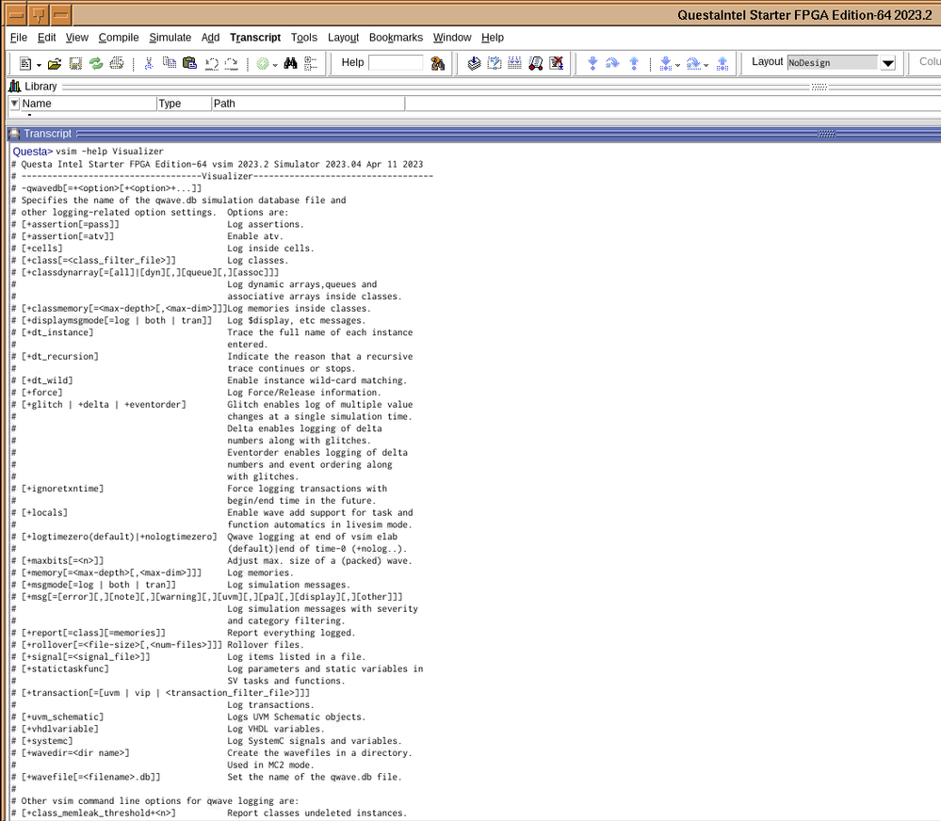Click Step Out Current instance icon
The width and height of the screenshot is (941, 821).
[722, 63]
